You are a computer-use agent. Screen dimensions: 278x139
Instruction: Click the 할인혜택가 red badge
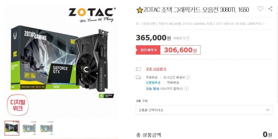[148, 50]
